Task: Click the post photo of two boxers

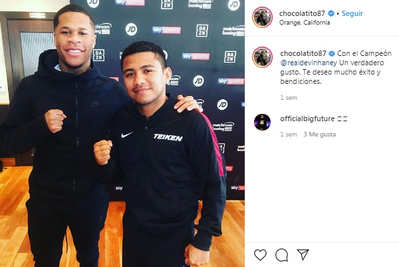Action: [x=122, y=133]
